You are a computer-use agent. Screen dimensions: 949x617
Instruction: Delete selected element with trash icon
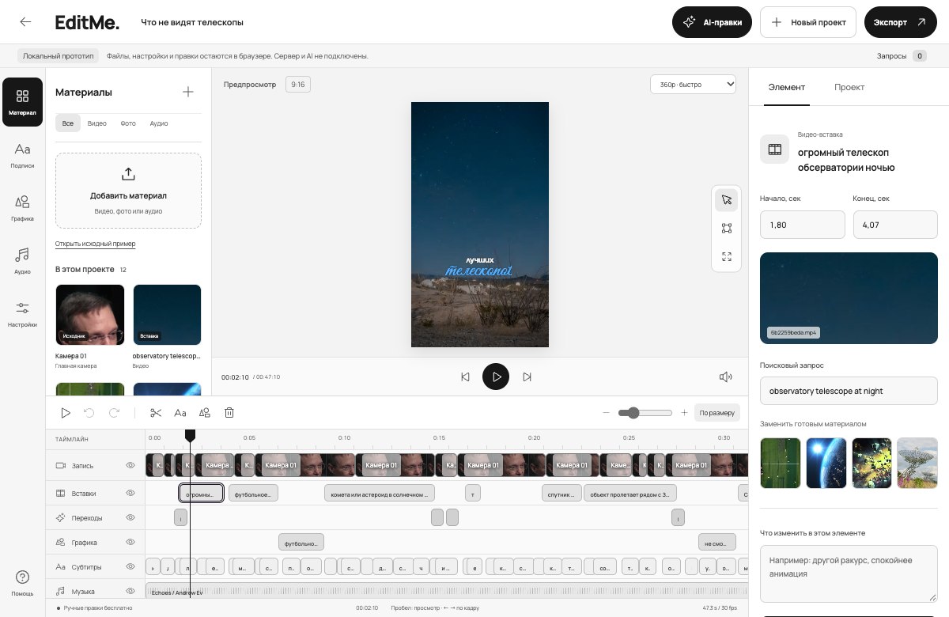229,413
